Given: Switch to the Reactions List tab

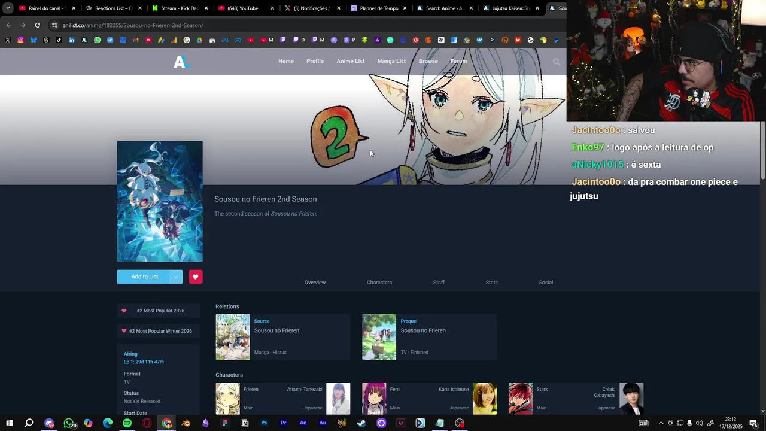Looking at the screenshot, I should pos(114,8).
